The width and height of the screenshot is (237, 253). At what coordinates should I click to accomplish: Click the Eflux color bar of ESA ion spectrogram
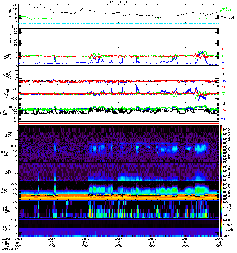click(221, 153)
